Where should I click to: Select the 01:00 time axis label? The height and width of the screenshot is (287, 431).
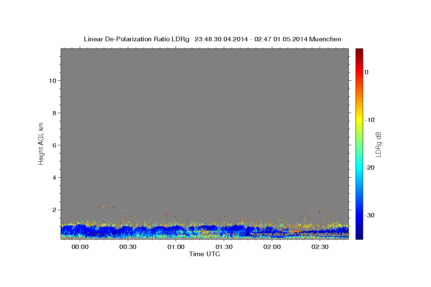tap(176, 247)
